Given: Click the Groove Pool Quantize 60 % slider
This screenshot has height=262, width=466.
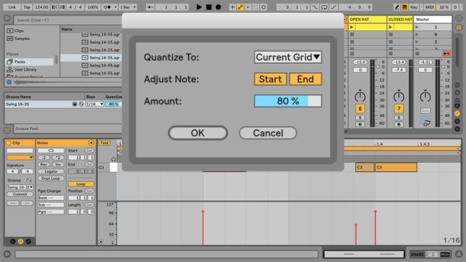Looking at the screenshot, I should coord(114,104).
